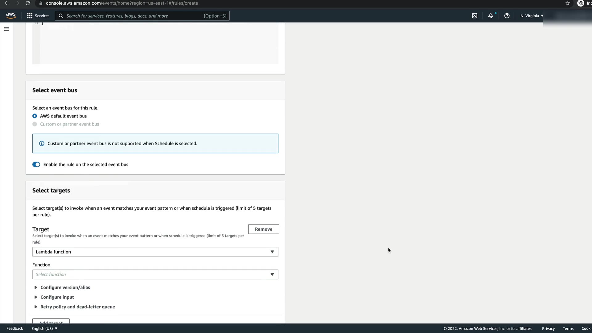Click the AWS logo home icon
592x333 pixels.
(11, 15)
